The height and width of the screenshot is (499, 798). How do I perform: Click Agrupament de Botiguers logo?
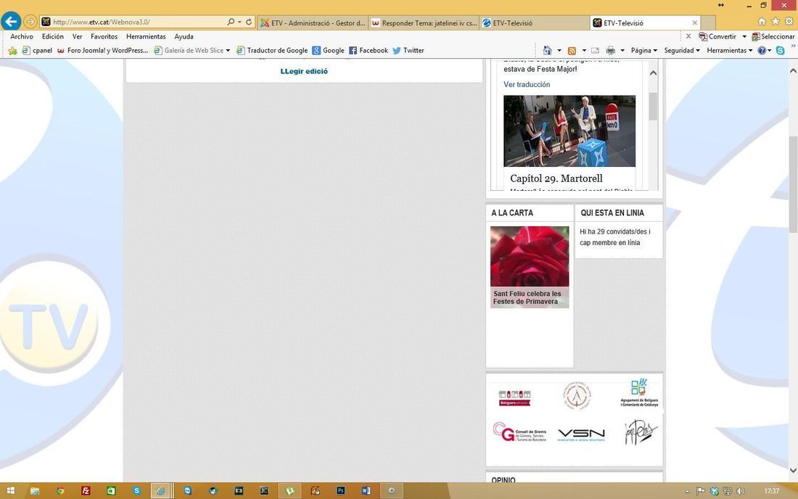(x=639, y=393)
